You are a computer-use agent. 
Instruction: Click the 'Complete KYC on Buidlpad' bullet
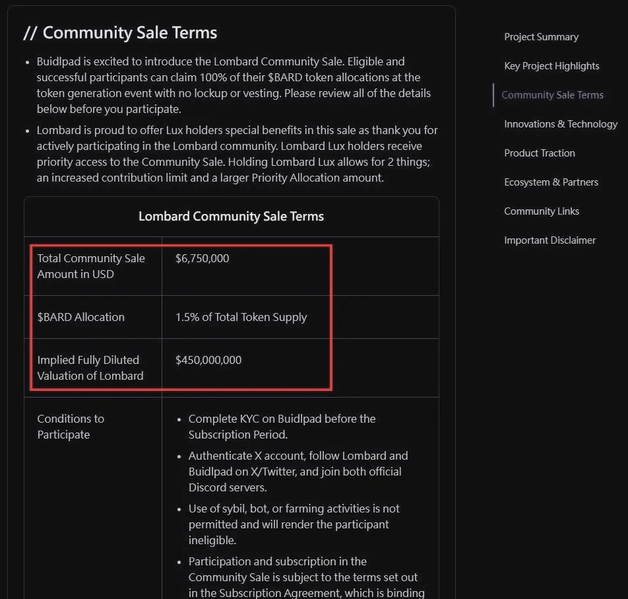coord(282,427)
